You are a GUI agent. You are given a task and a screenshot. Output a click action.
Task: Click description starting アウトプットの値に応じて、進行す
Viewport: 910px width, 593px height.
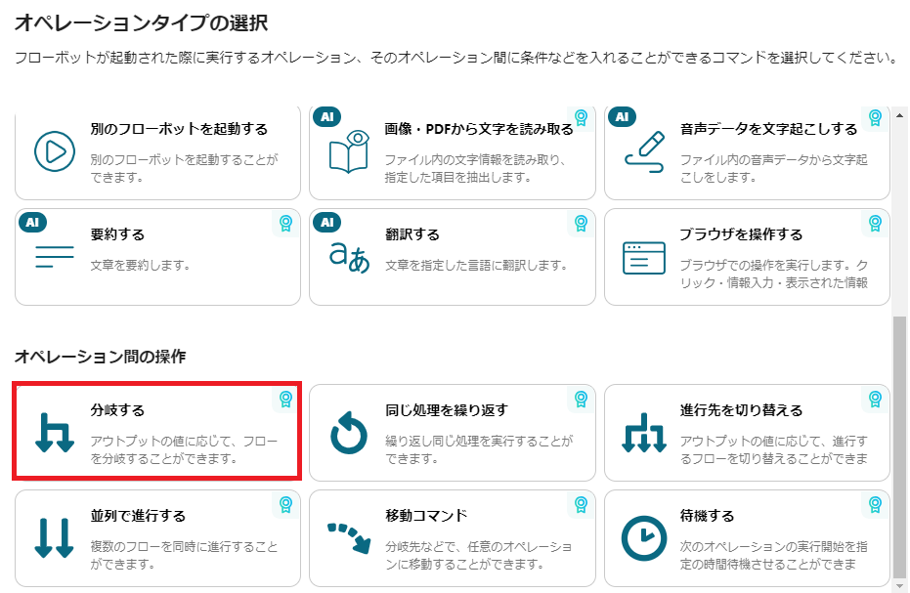point(773,449)
